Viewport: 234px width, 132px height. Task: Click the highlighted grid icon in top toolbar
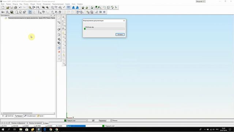tap(68, 7)
